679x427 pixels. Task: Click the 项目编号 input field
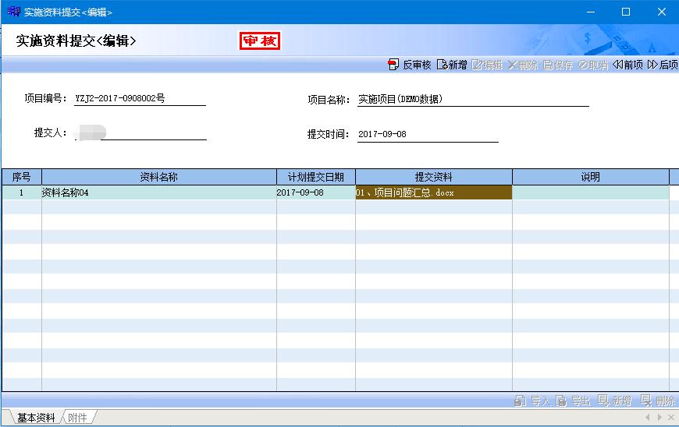coord(140,99)
